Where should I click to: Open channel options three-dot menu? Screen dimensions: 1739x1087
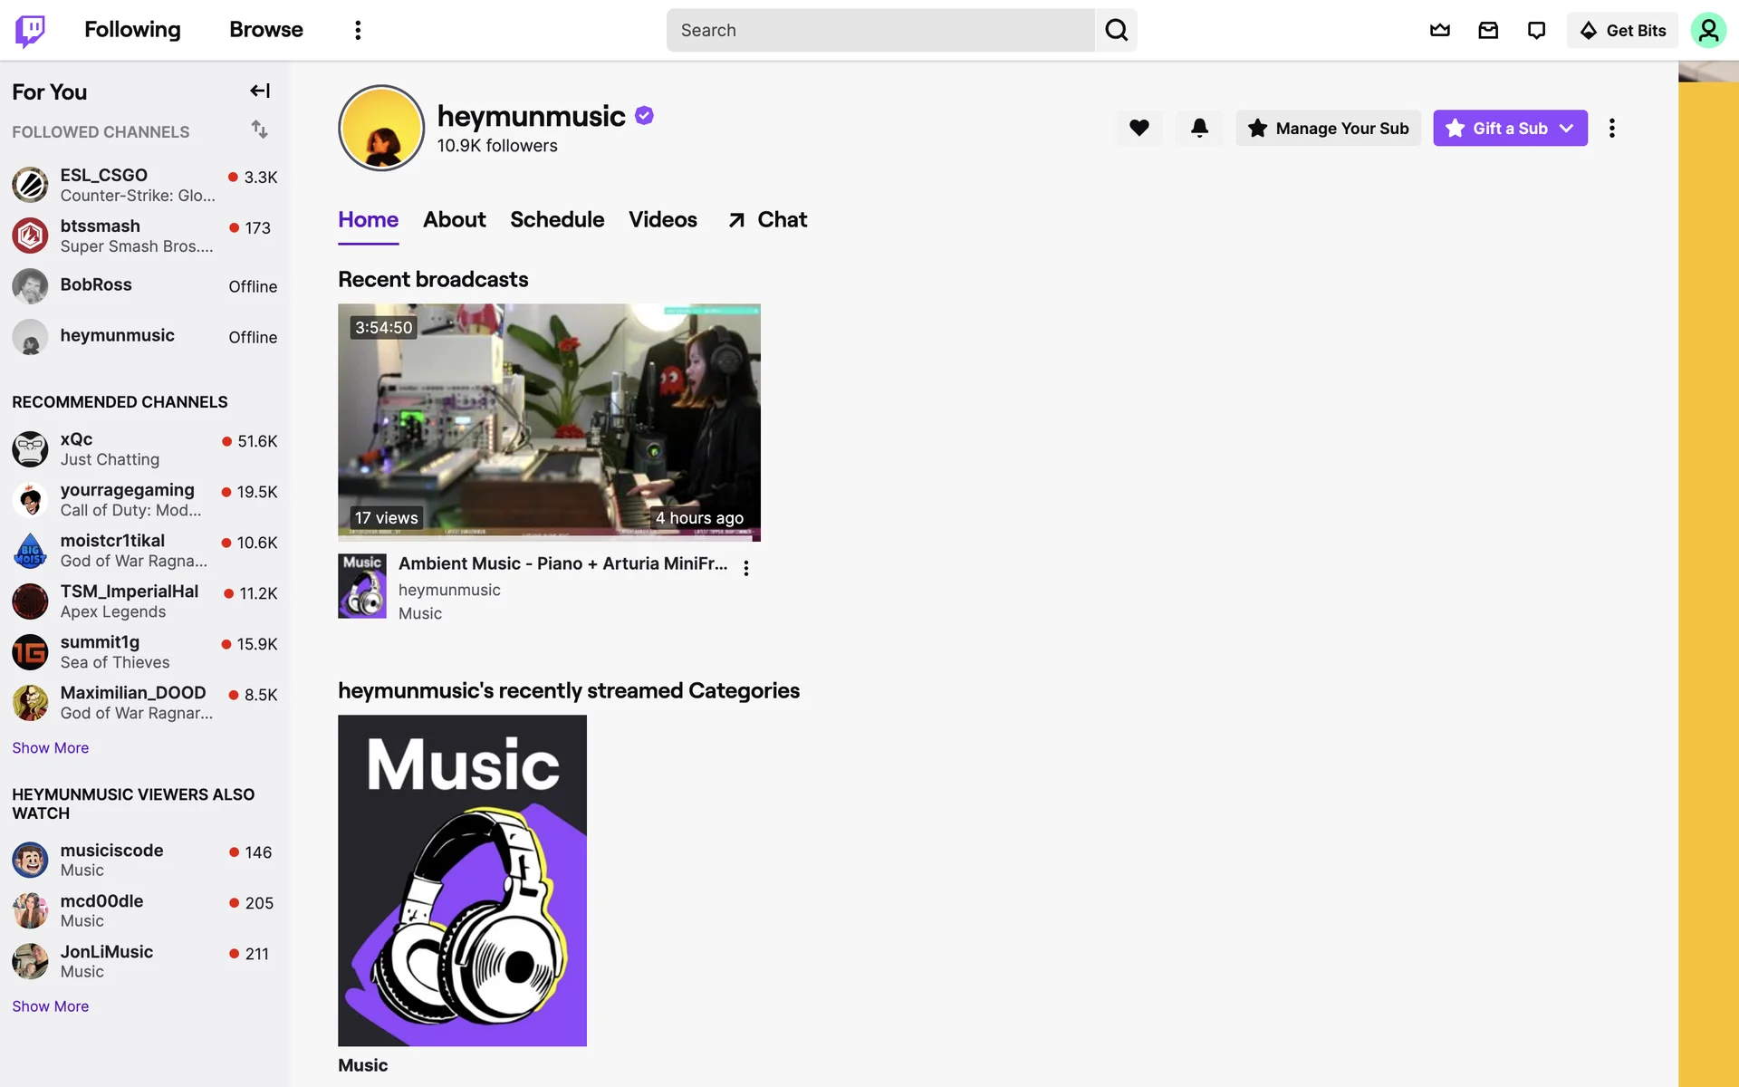(1611, 128)
